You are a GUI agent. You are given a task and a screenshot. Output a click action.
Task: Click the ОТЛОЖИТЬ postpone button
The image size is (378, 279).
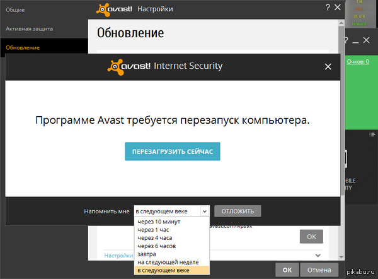click(x=238, y=211)
